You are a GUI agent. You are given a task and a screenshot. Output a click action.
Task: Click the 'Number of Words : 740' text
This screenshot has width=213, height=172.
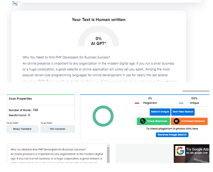click(x=23, y=110)
